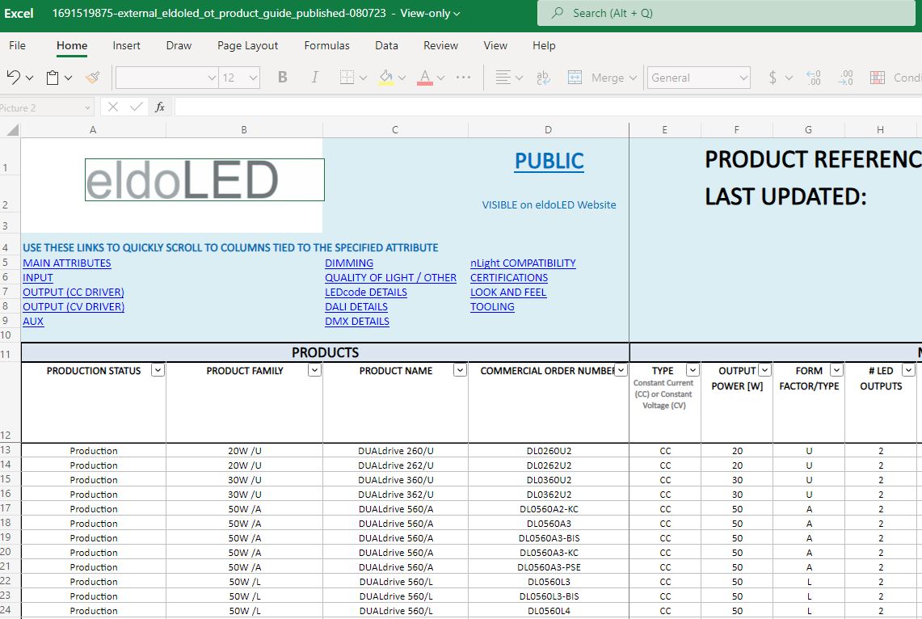
Task: Open more font options ellipsis
Action: [x=463, y=78]
